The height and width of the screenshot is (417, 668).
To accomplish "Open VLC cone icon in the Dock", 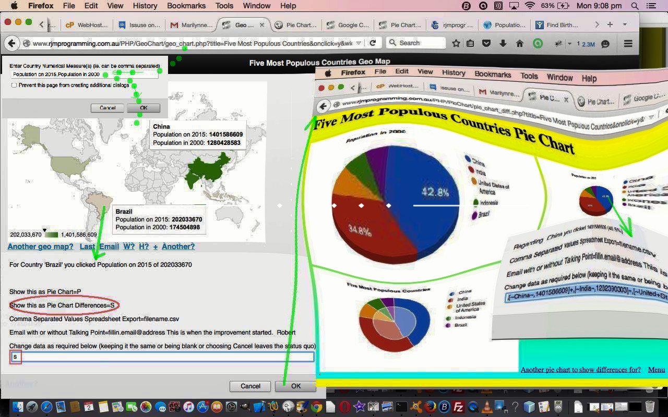I will coord(486,407).
